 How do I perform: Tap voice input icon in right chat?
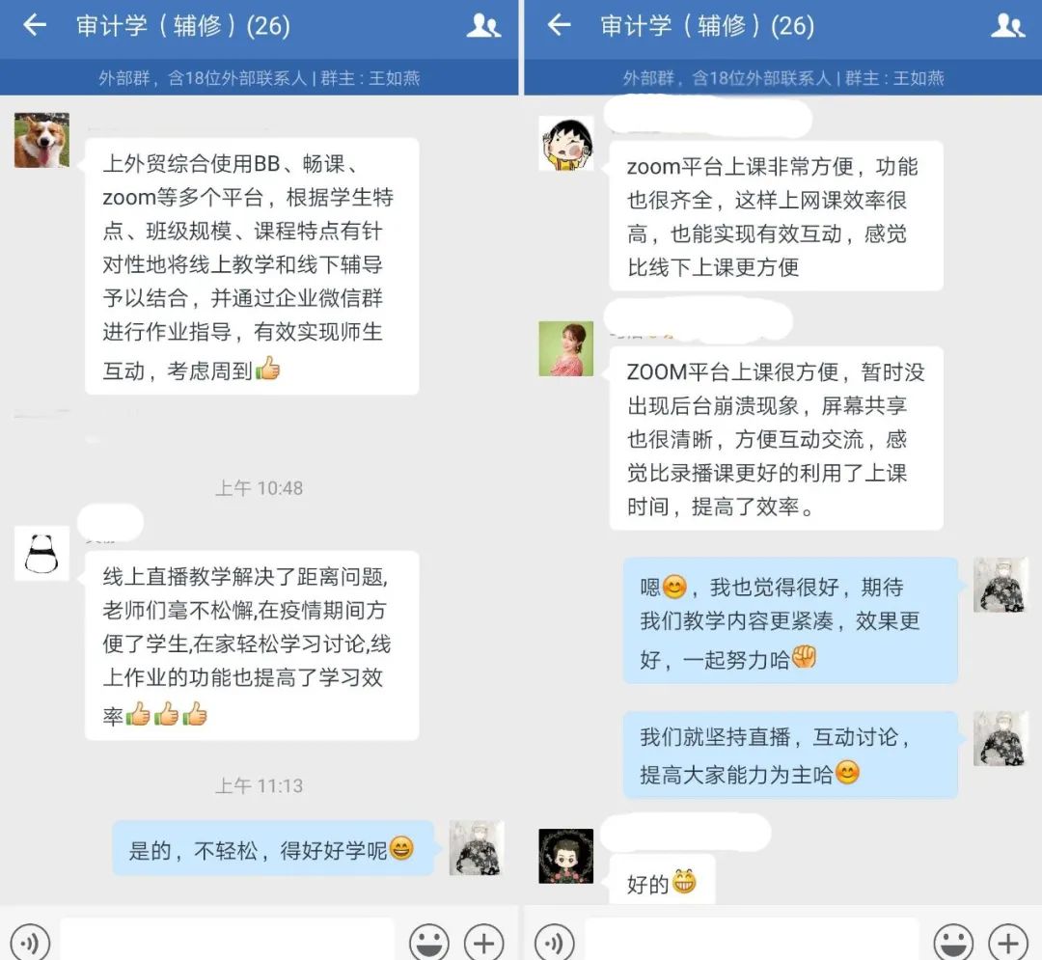click(x=554, y=942)
